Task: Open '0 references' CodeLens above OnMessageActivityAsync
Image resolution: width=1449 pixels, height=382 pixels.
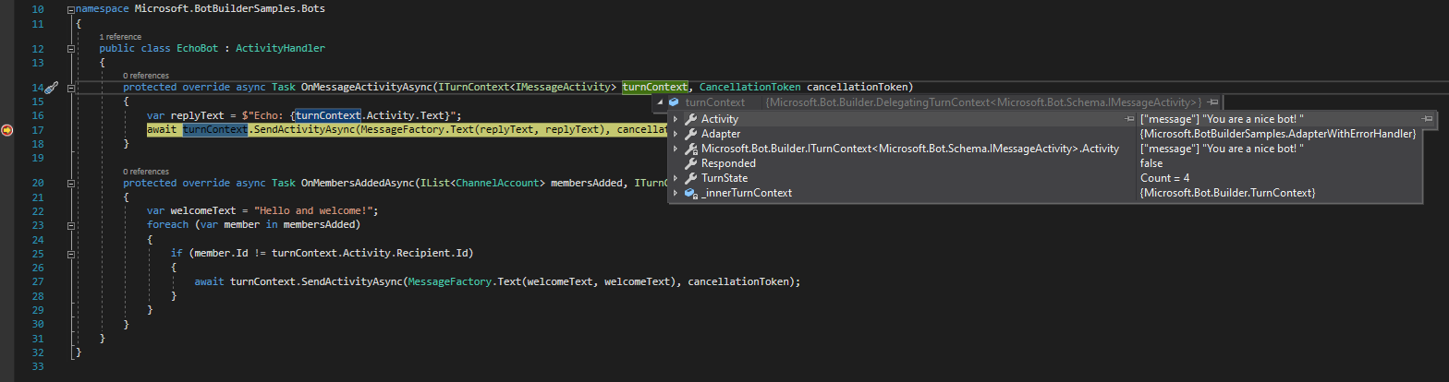Action: coord(145,76)
